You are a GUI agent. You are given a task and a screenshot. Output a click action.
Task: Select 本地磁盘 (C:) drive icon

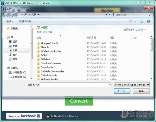click(10, 72)
